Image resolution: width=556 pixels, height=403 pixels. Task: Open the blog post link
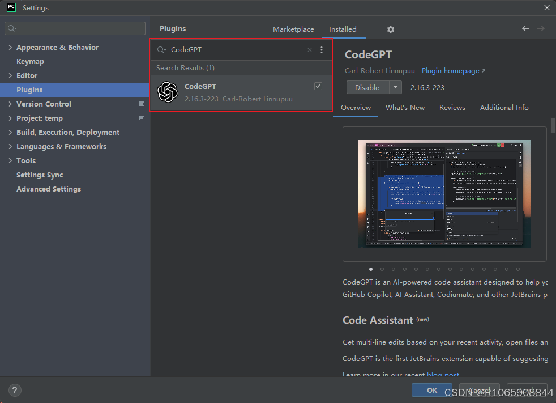443,375
